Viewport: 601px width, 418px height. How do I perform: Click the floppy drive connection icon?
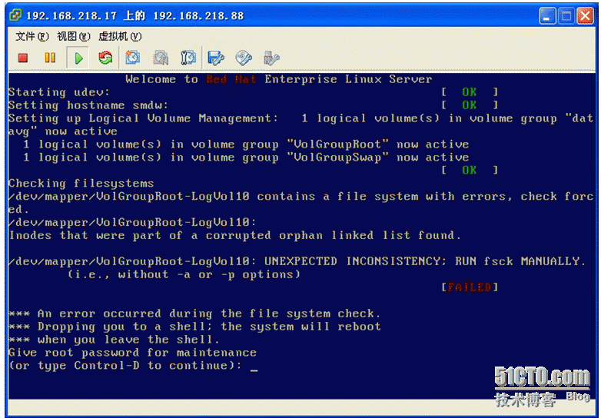point(216,58)
